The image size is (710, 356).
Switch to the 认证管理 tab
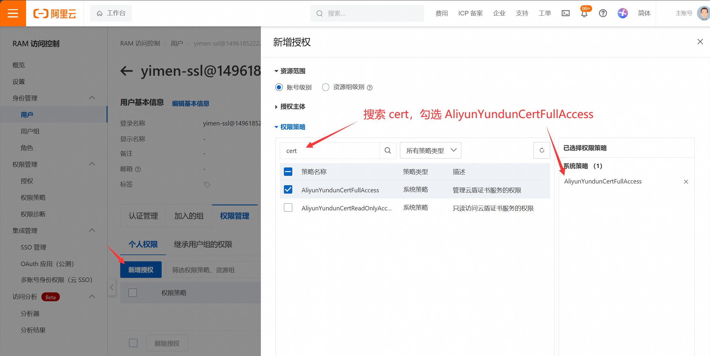point(143,216)
